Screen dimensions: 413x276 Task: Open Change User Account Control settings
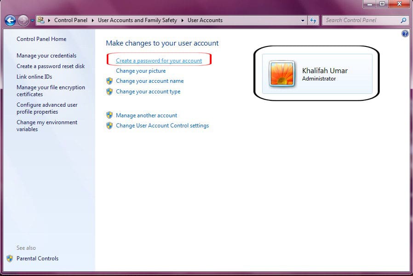(162, 126)
